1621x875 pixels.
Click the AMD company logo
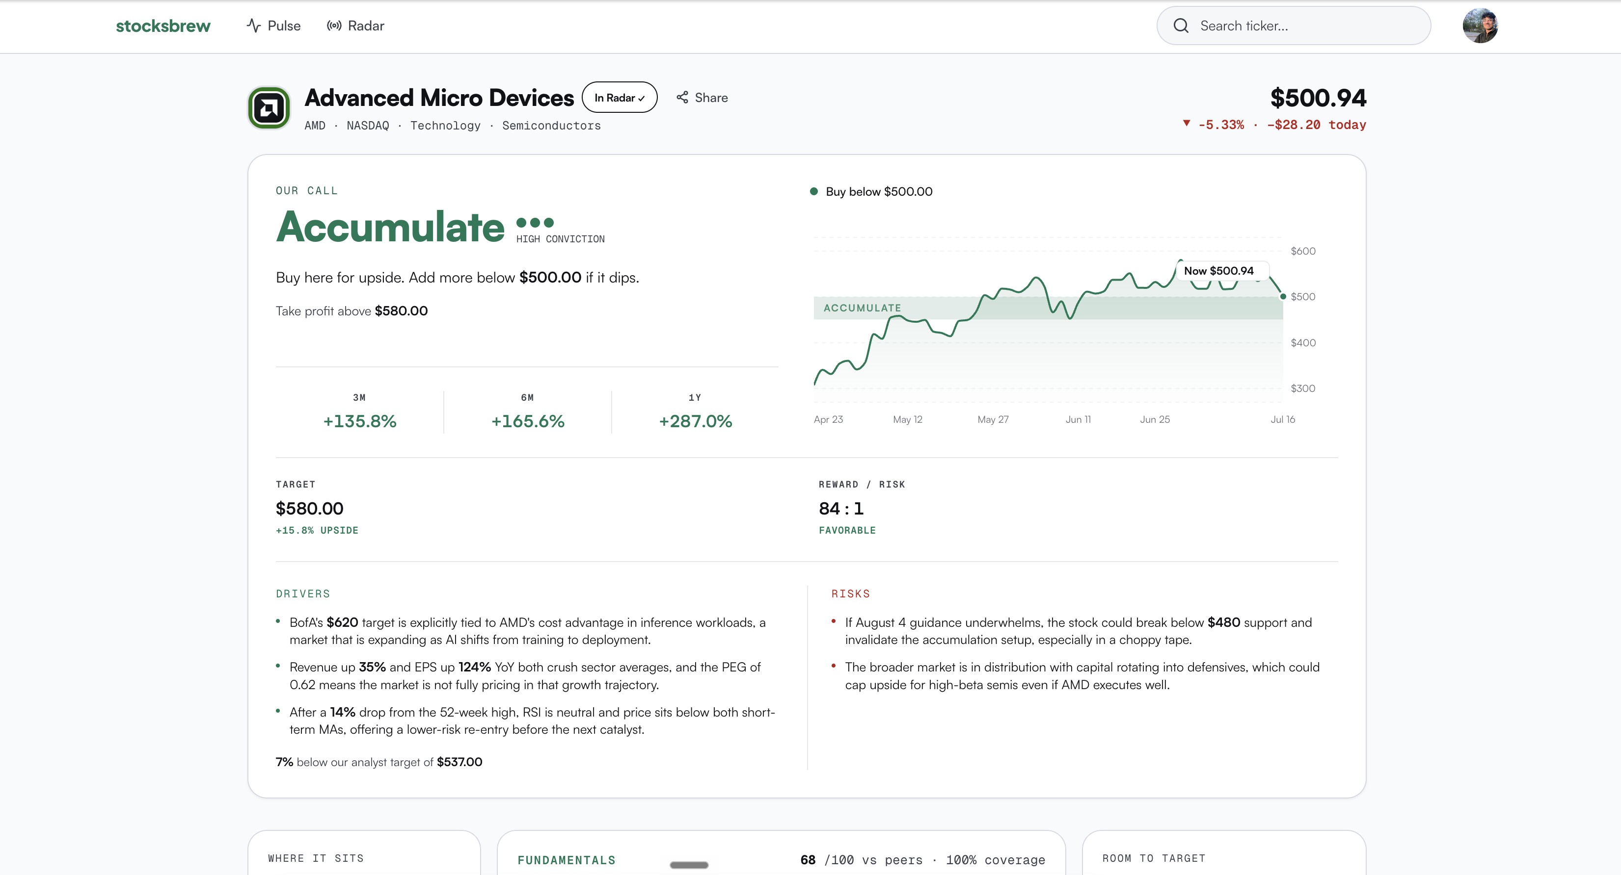pos(269,108)
